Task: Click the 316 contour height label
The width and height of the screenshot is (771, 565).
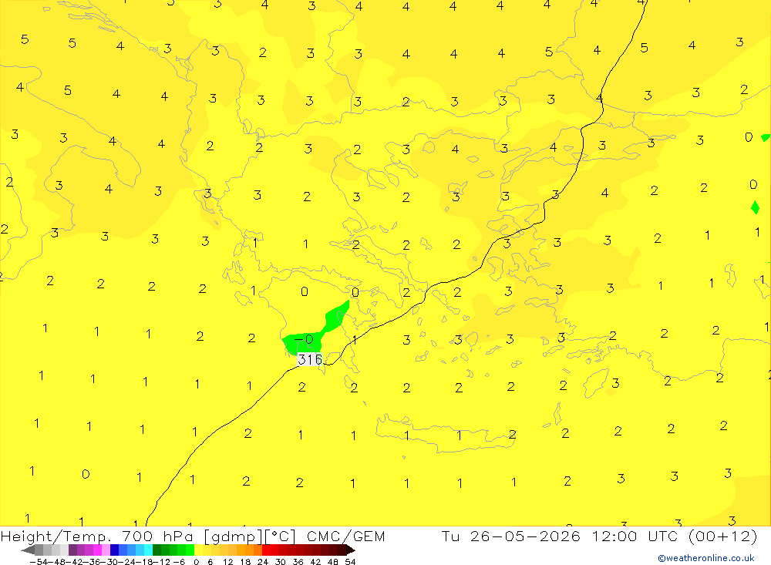Action: (310, 359)
